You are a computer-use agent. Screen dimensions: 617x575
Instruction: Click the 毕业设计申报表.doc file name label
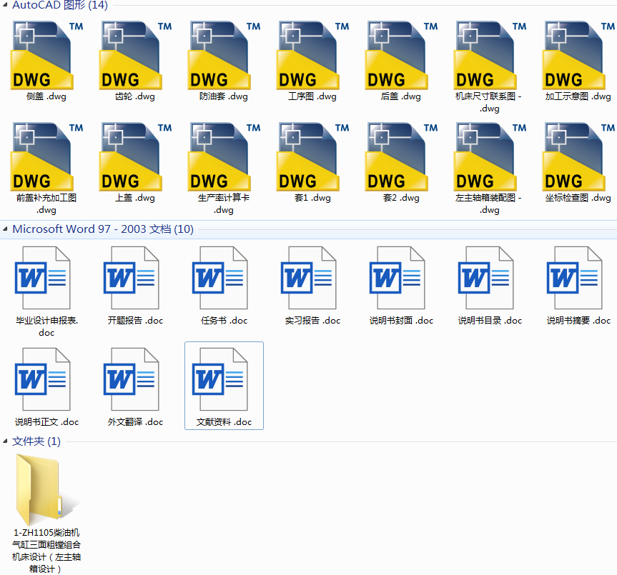click(x=46, y=326)
